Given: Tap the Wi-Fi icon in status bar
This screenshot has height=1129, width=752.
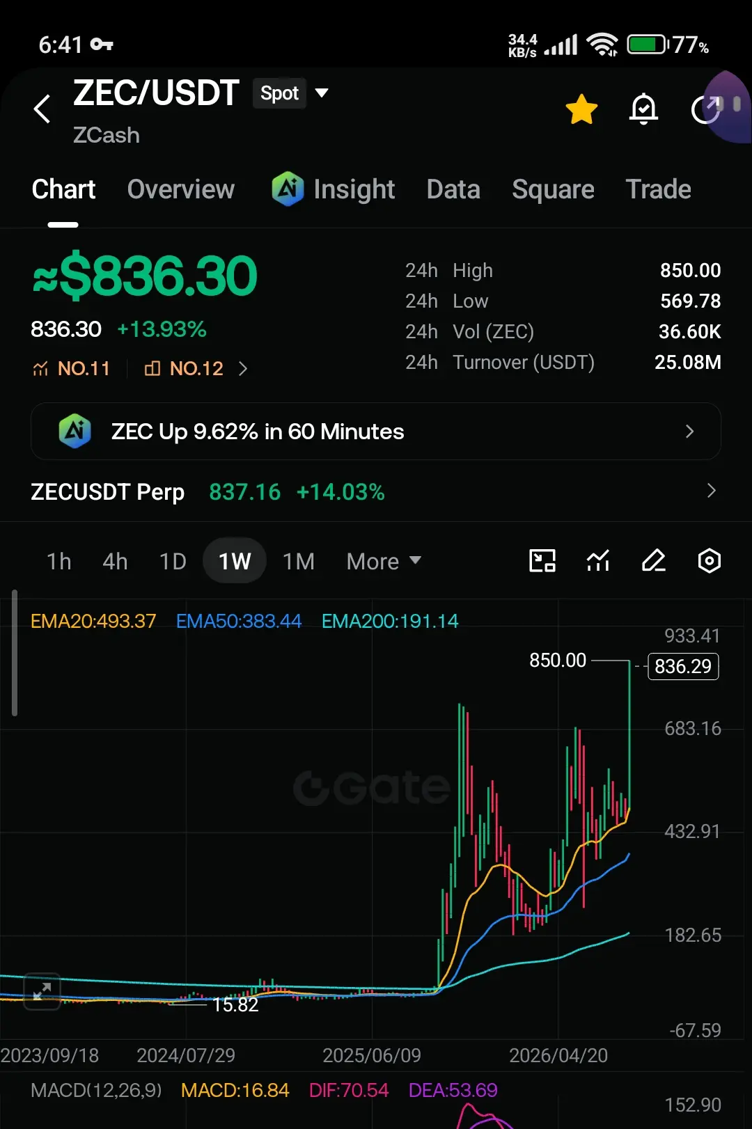Looking at the screenshot, I should [602, 45].
